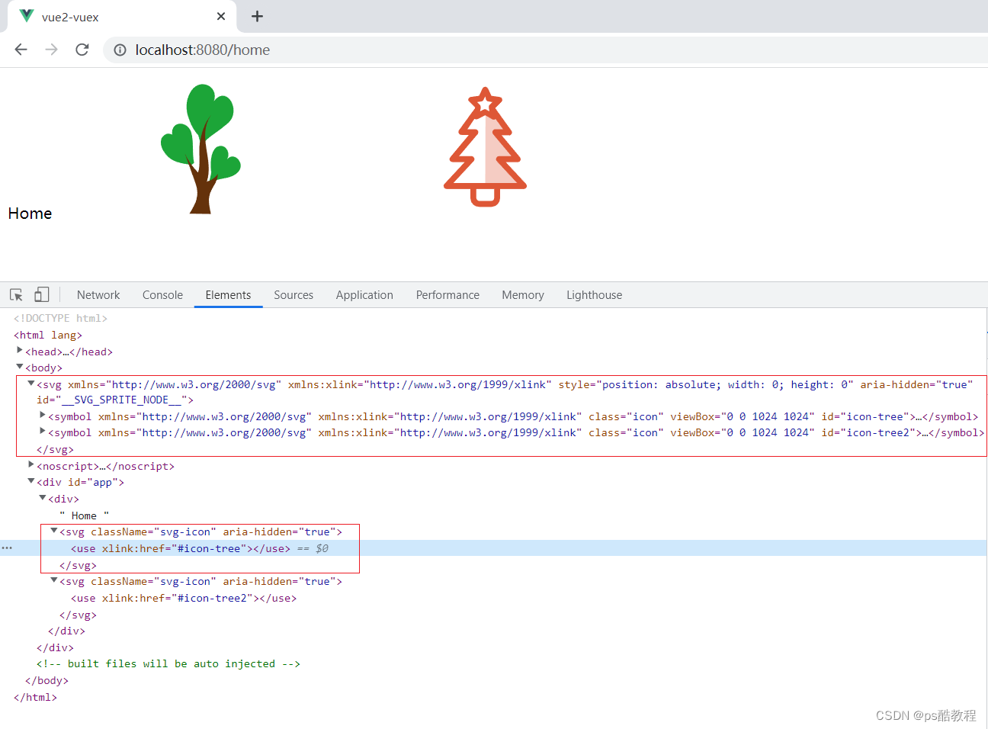This screenshot has height=729, width=988.
Task: Open the Elements panel tab
Action: click(228, 294)
